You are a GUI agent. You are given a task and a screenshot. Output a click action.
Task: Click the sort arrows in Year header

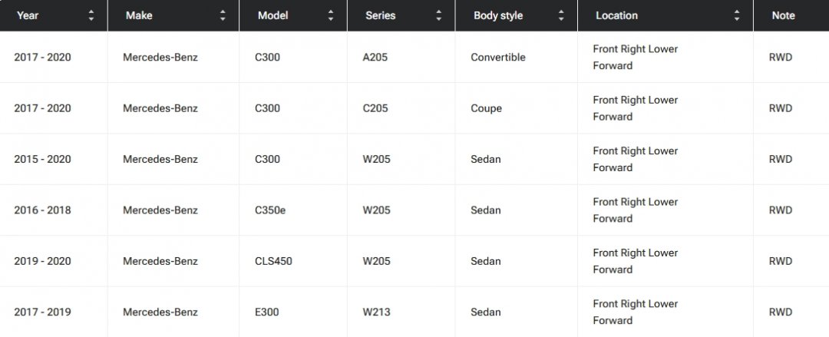(91, 15)
